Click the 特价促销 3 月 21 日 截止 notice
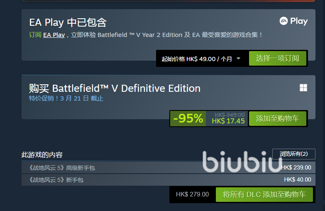325x211 pixels. (x=66, y=98)
